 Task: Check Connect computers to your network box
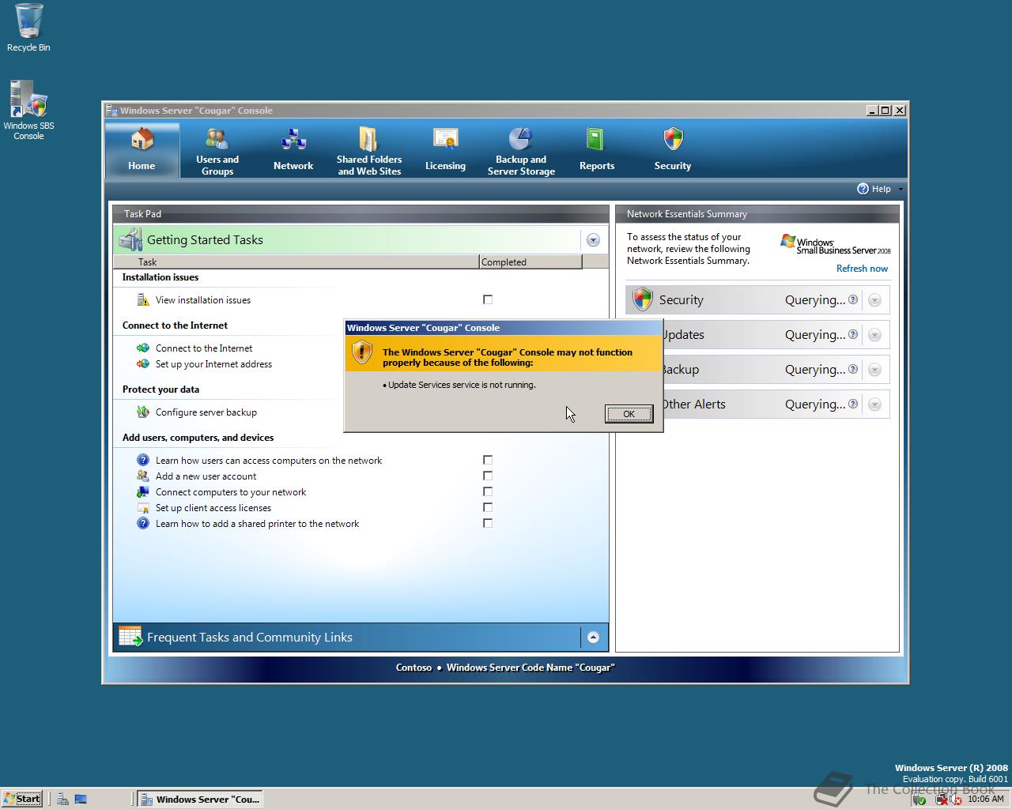(x=488, y=491)
